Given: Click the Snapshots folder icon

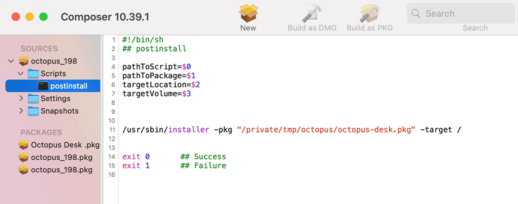Looking at the screenshot, I should point(33,111).
